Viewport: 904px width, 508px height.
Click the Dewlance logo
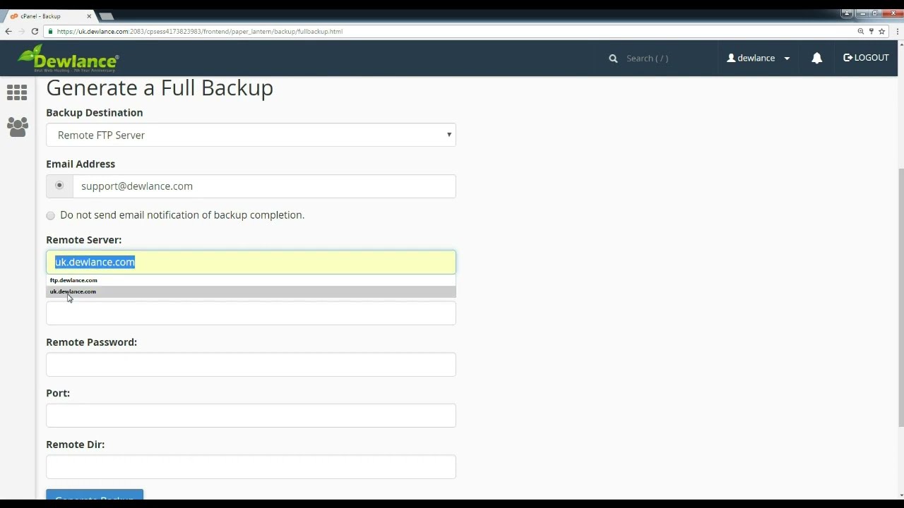coord(68,58)
